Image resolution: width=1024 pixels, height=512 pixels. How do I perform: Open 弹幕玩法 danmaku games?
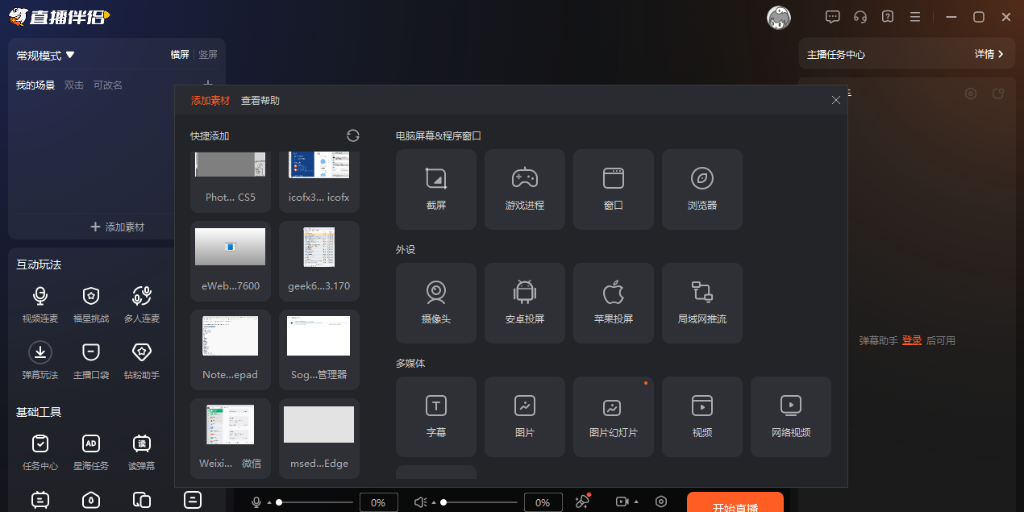[x=40, y=361]
